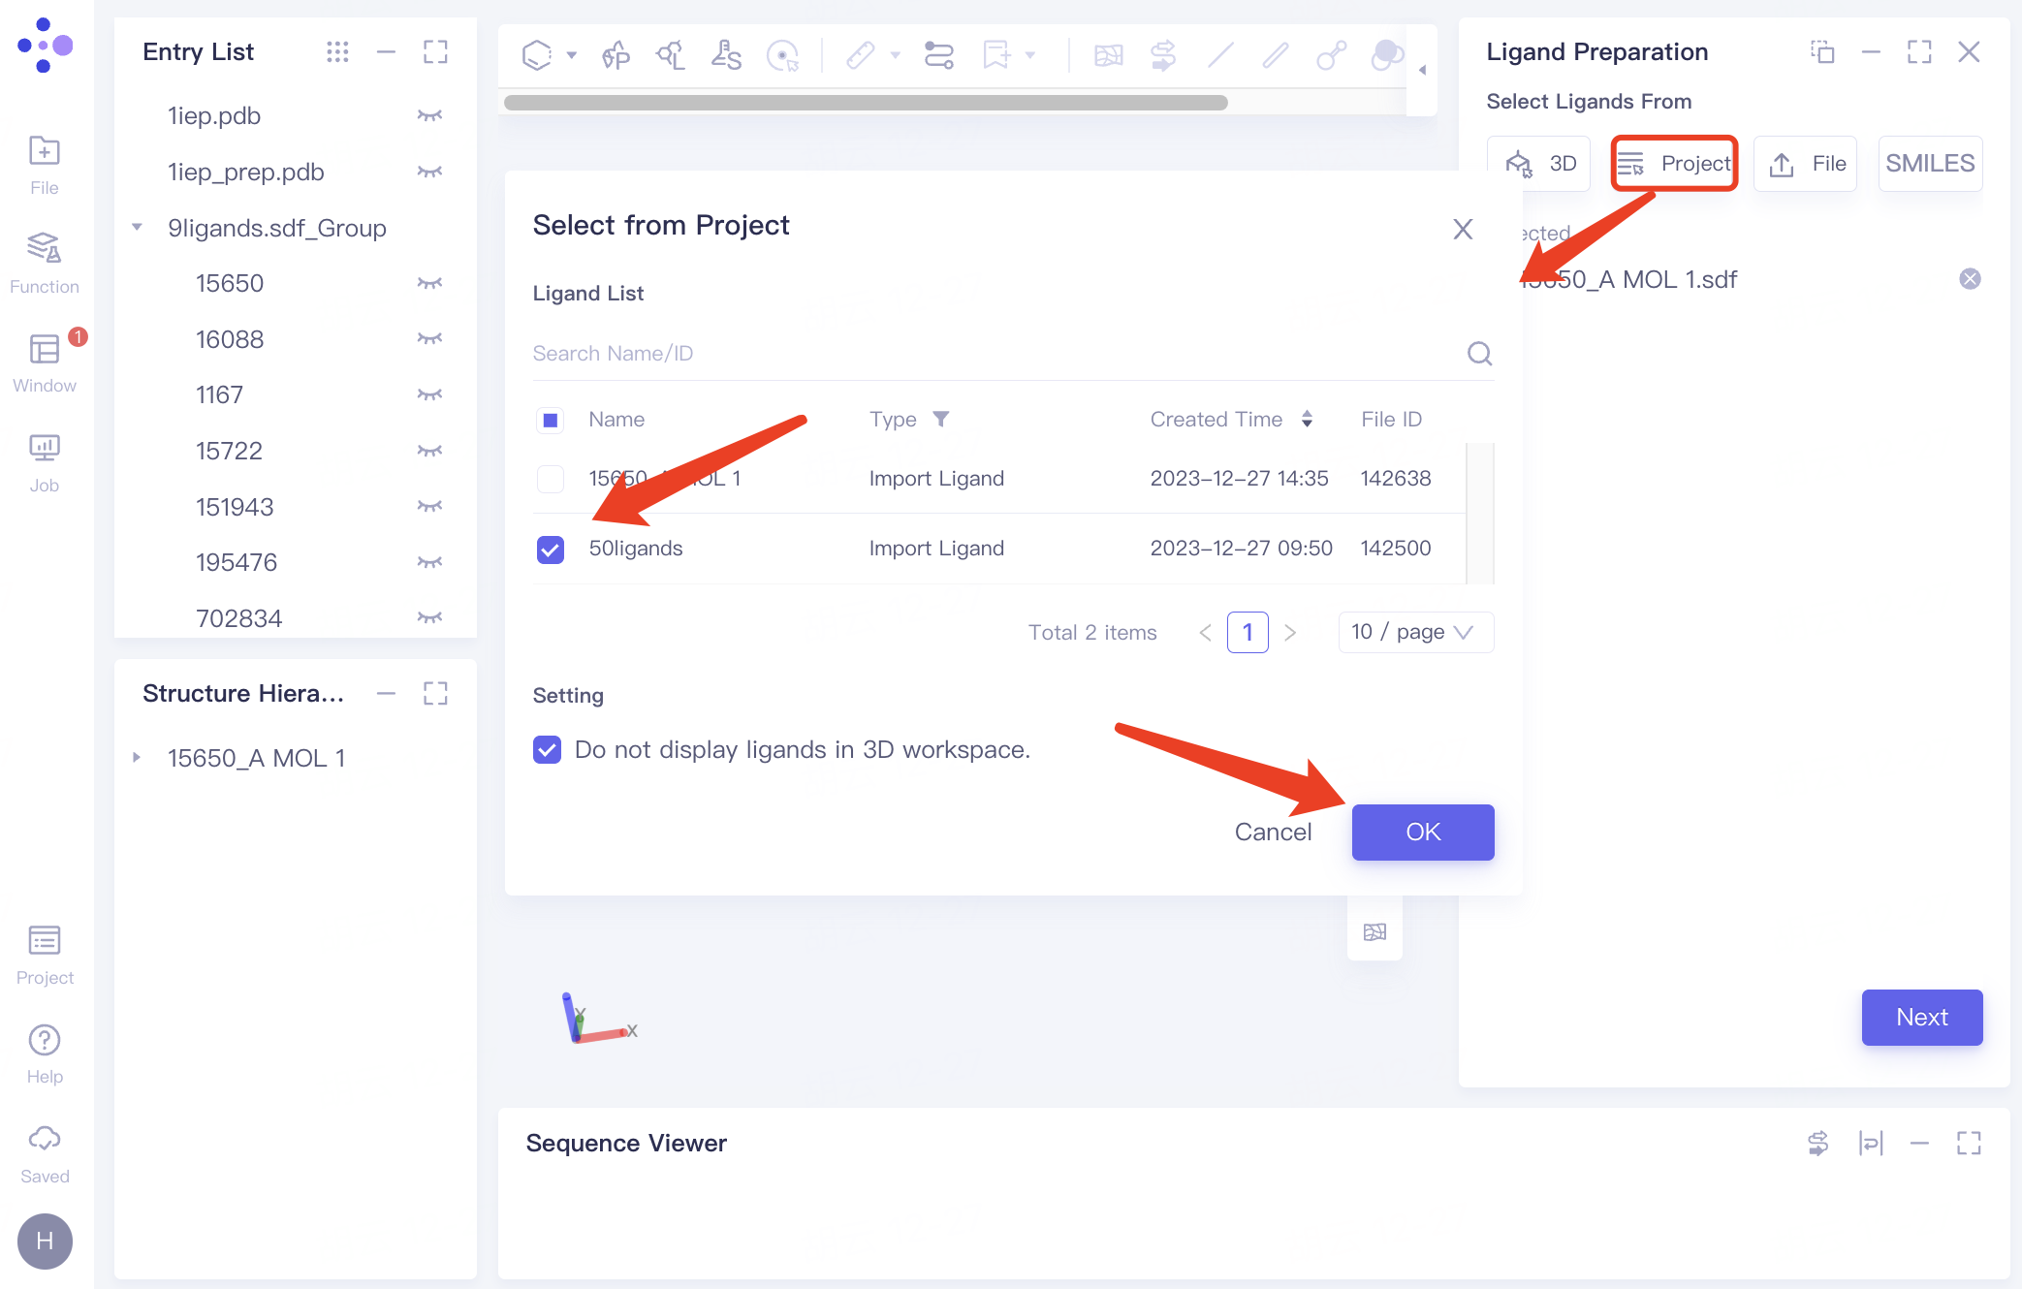Viewport: 2022px width, 1289px height.
Task: Open the 10 / page dropdown
Action: [1414, 632]
